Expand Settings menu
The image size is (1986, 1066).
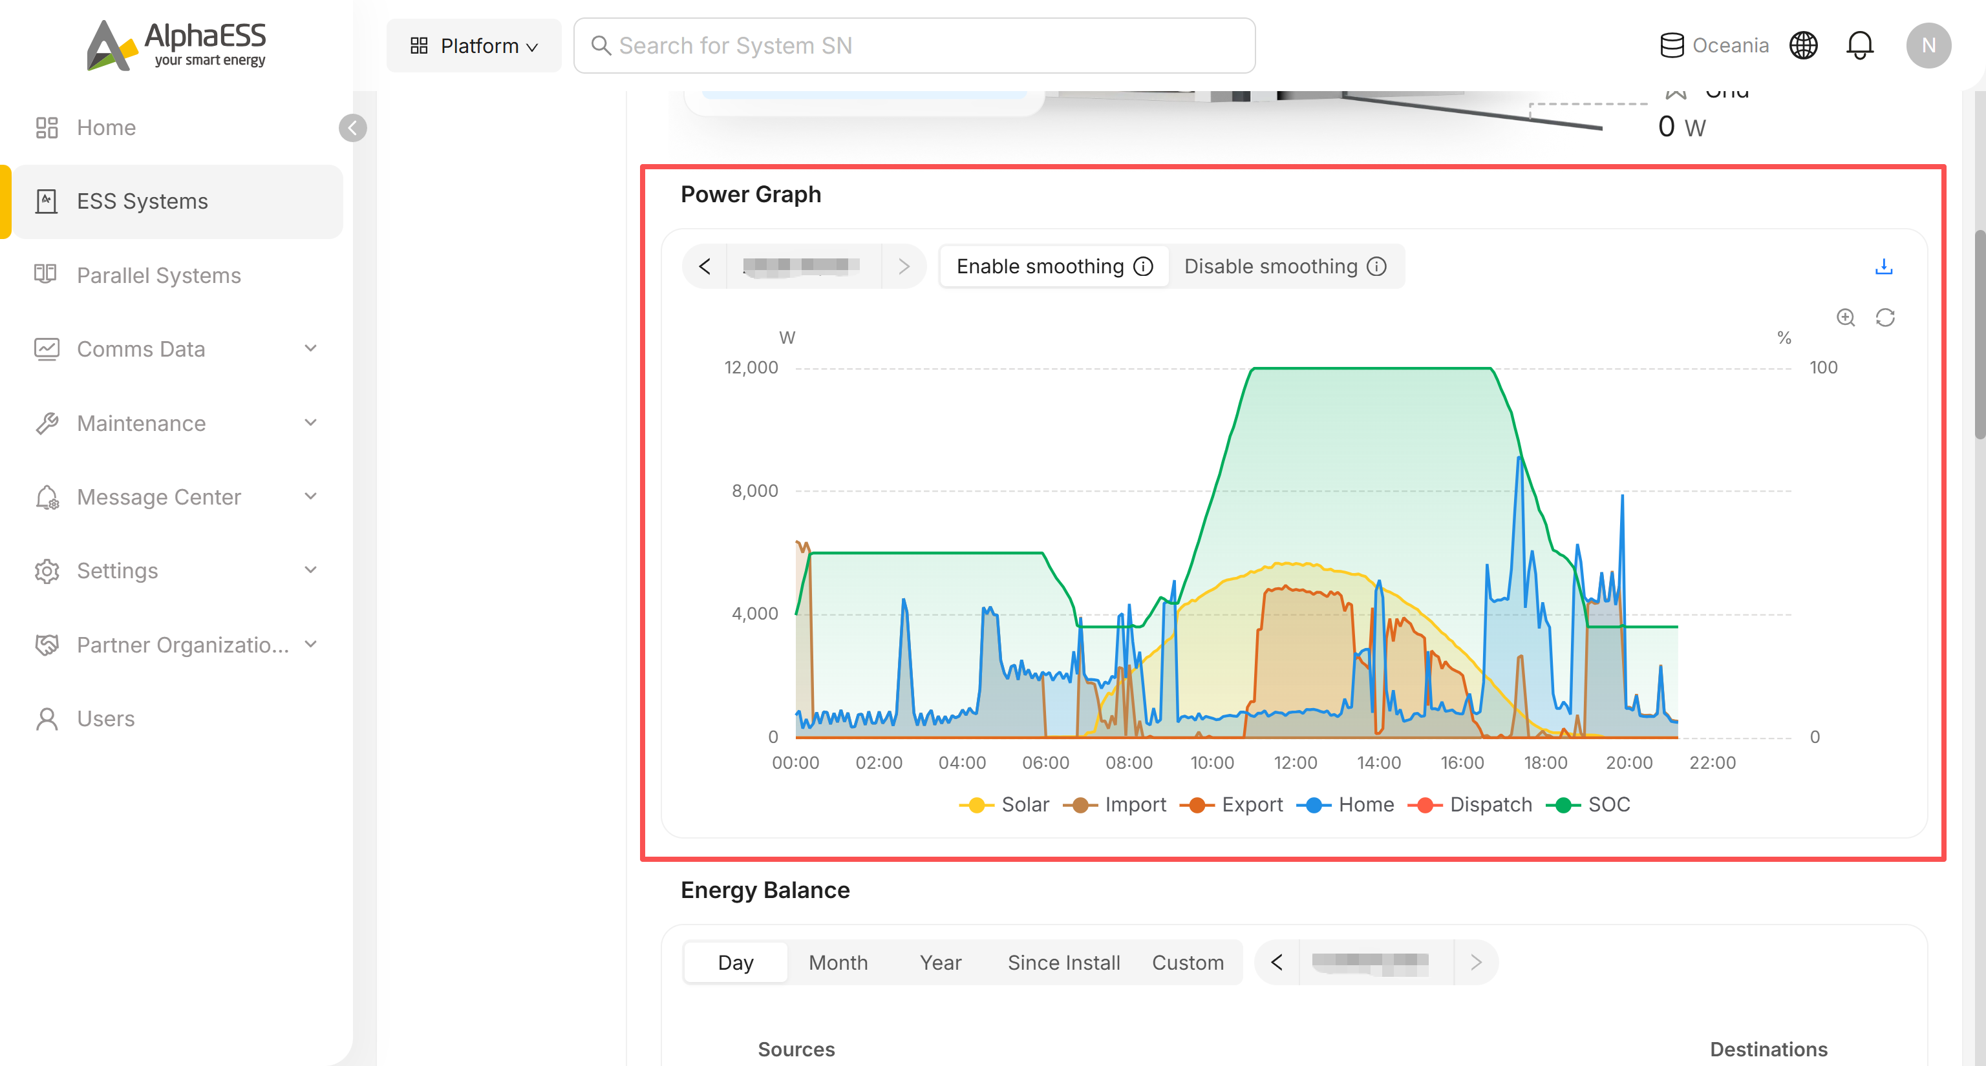177,570
